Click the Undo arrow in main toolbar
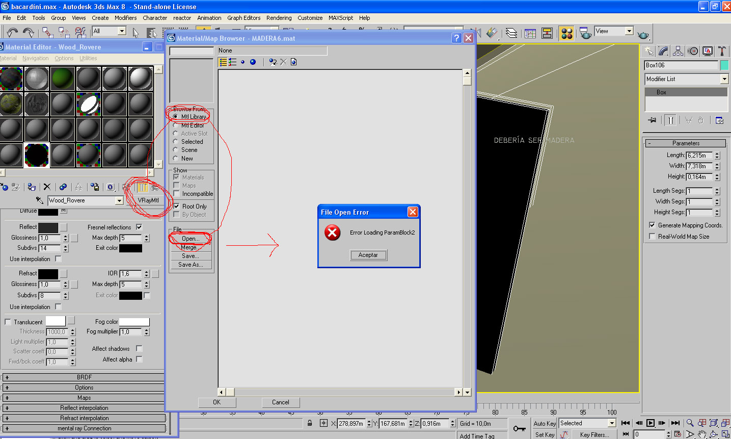This screenshot has height=439, width=731. pyautogui.click(x=12, y=33)
